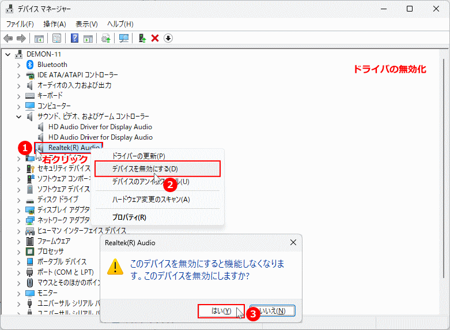Click the プロセッサ processor icon
The image size is (450, 330).
(x=30, y=252)
